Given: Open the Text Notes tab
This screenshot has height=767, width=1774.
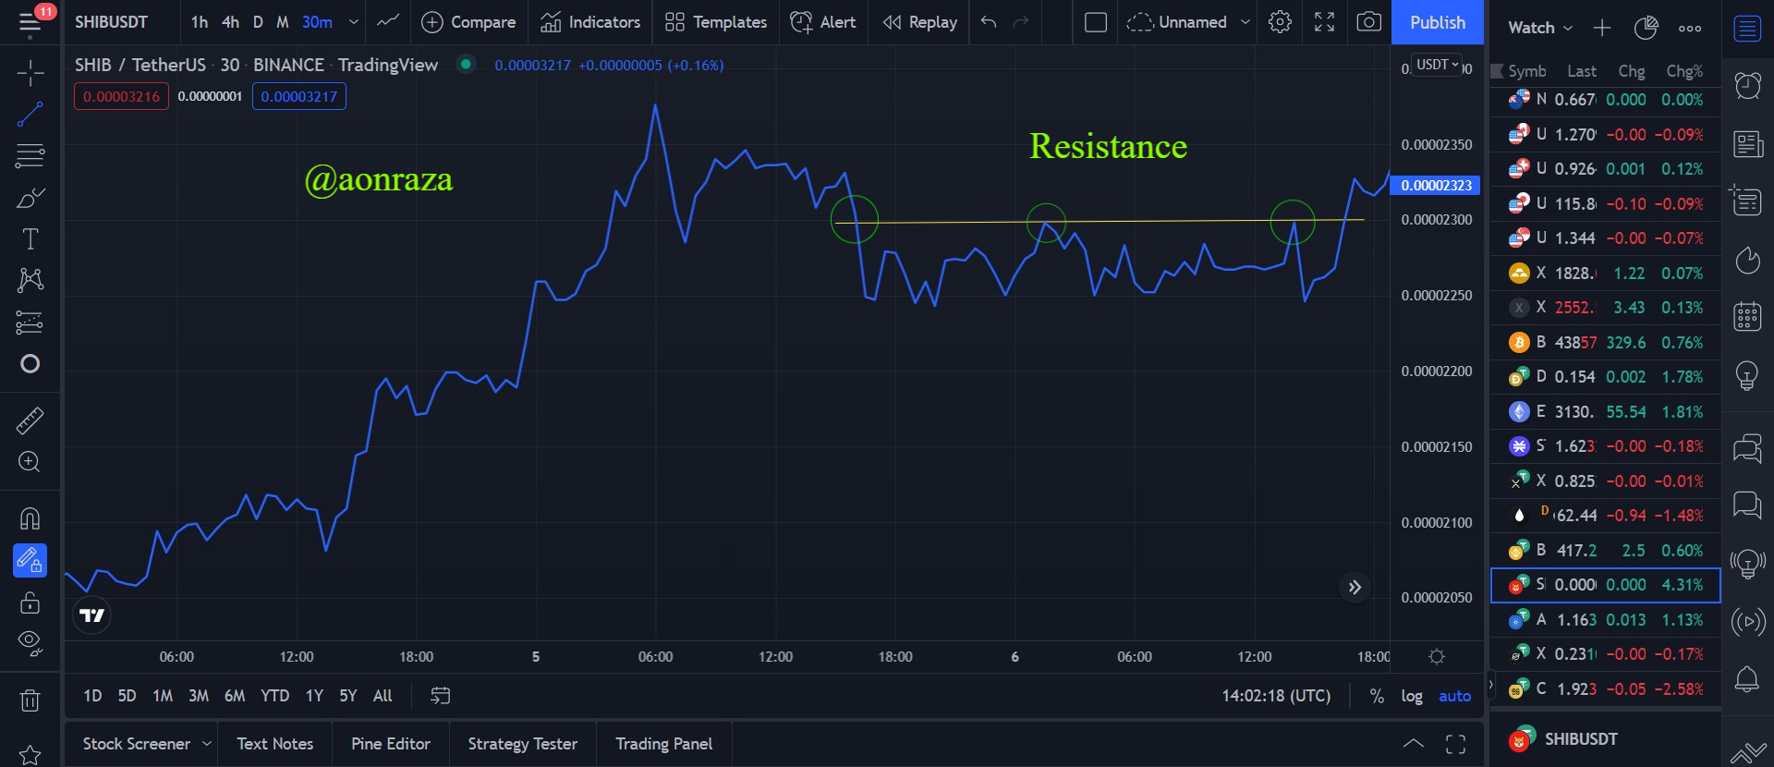Looking at the screenshot, I should 274,744.
